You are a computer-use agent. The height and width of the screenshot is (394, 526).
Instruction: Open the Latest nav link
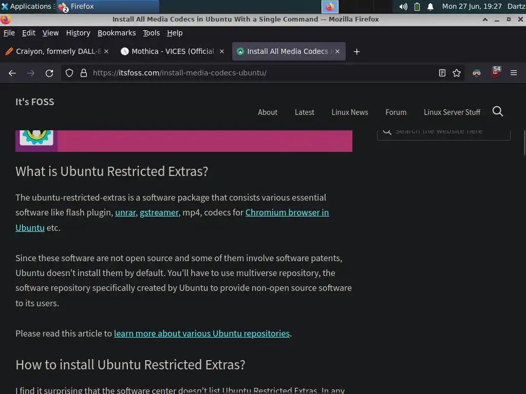click(305, 112)
